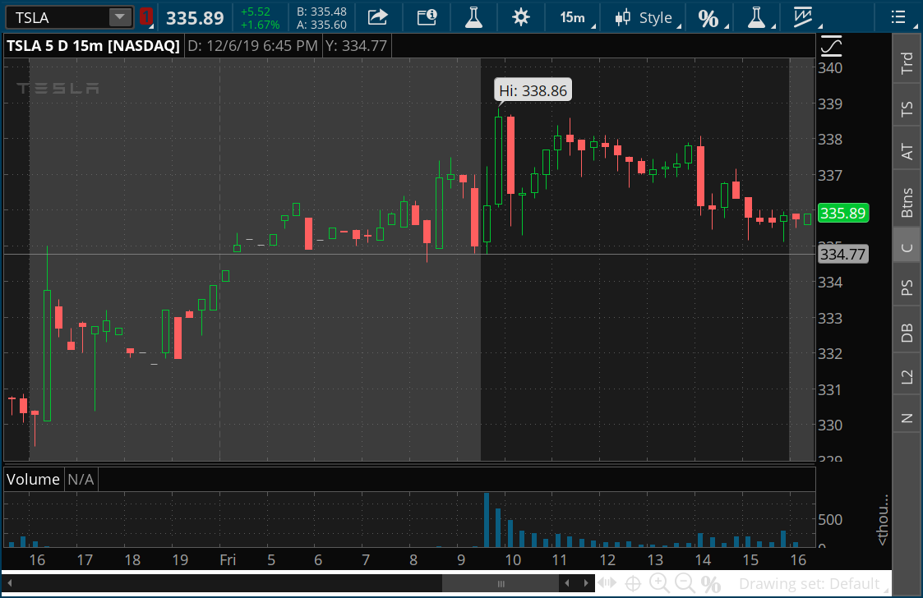This screenshot has width=923, height=598.
Task: Open the Style menu
Action: click(x=646, y=17)
